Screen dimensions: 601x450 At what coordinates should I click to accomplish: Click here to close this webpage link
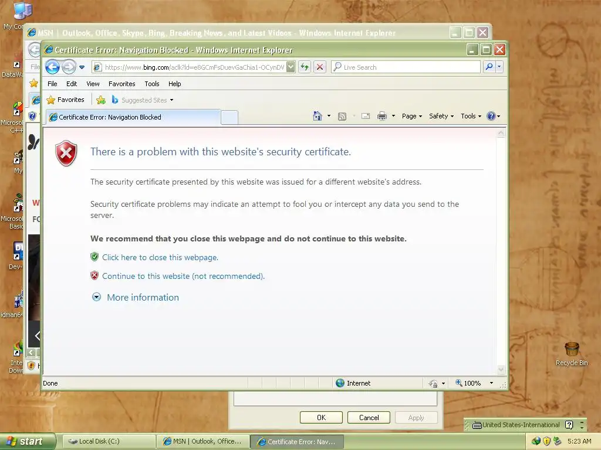tap(160, 258)
